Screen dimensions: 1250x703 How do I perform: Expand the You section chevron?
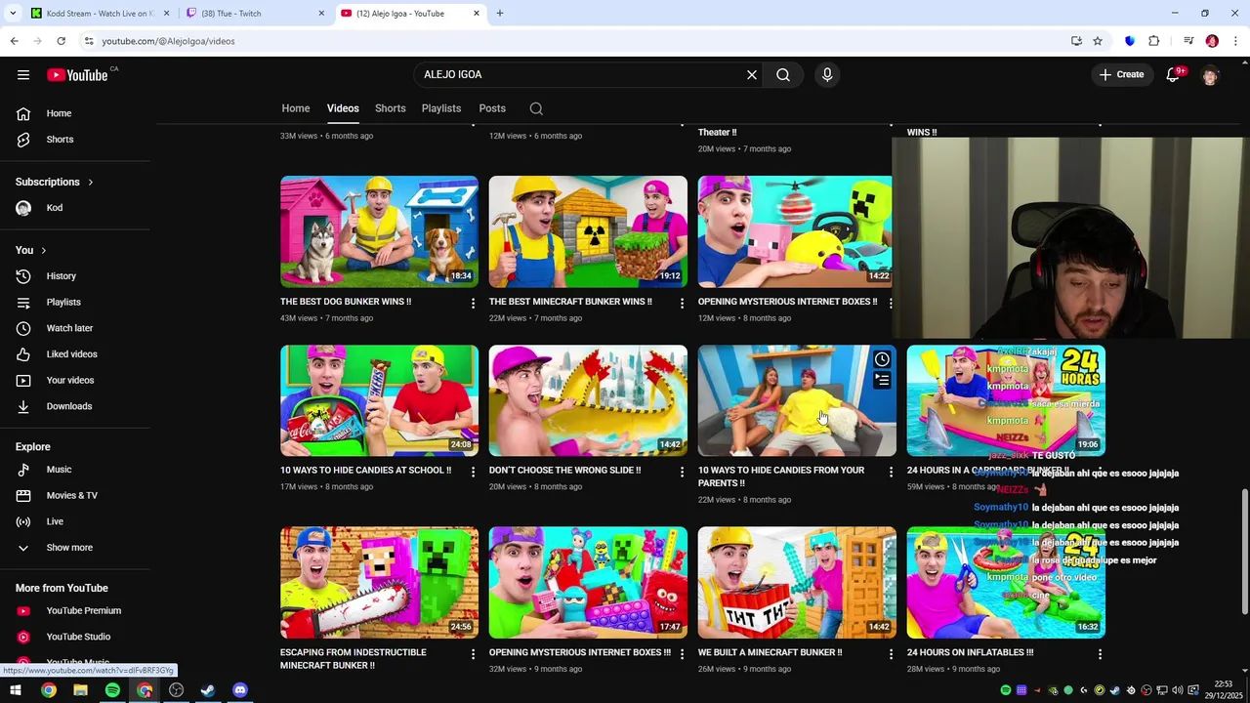pos(43,251)
